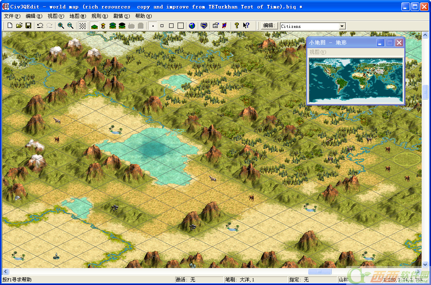Screen dimensions: 431x285
Task: Open the 地图 menu
Action: pos(77,16)
